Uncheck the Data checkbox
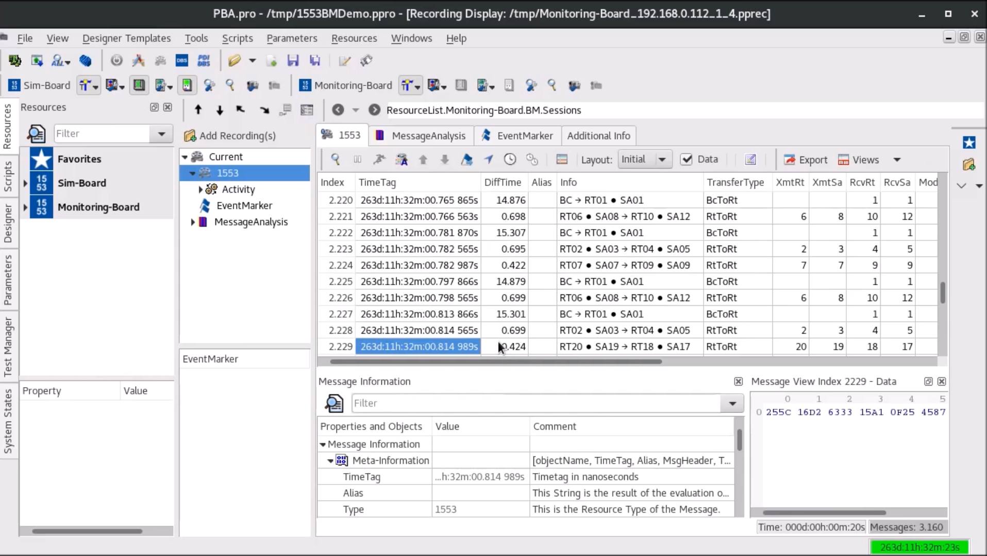 pyautogui.click(x=687, y=160)
